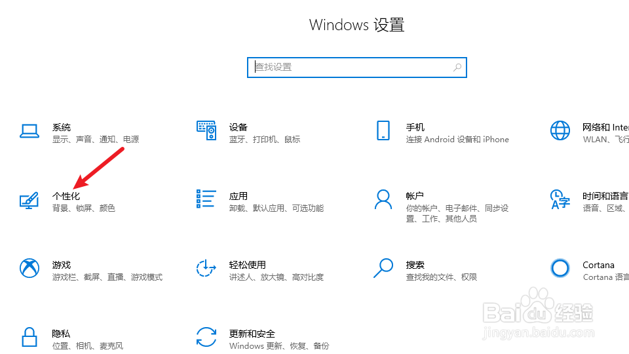629x354 pixels.
Task: Click text 显示、声音、通知、电源
Action: click(x=96, y=139)
